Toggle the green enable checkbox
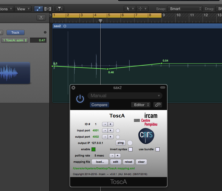 click(x=93, y=149)
